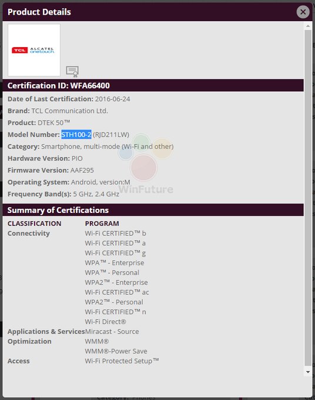Select the Miracast - Source entry

112,331
